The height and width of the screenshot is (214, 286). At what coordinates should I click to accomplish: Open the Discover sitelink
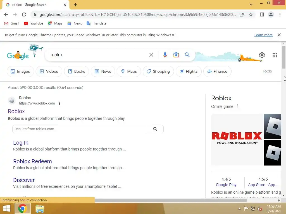[x=24, y=180]
